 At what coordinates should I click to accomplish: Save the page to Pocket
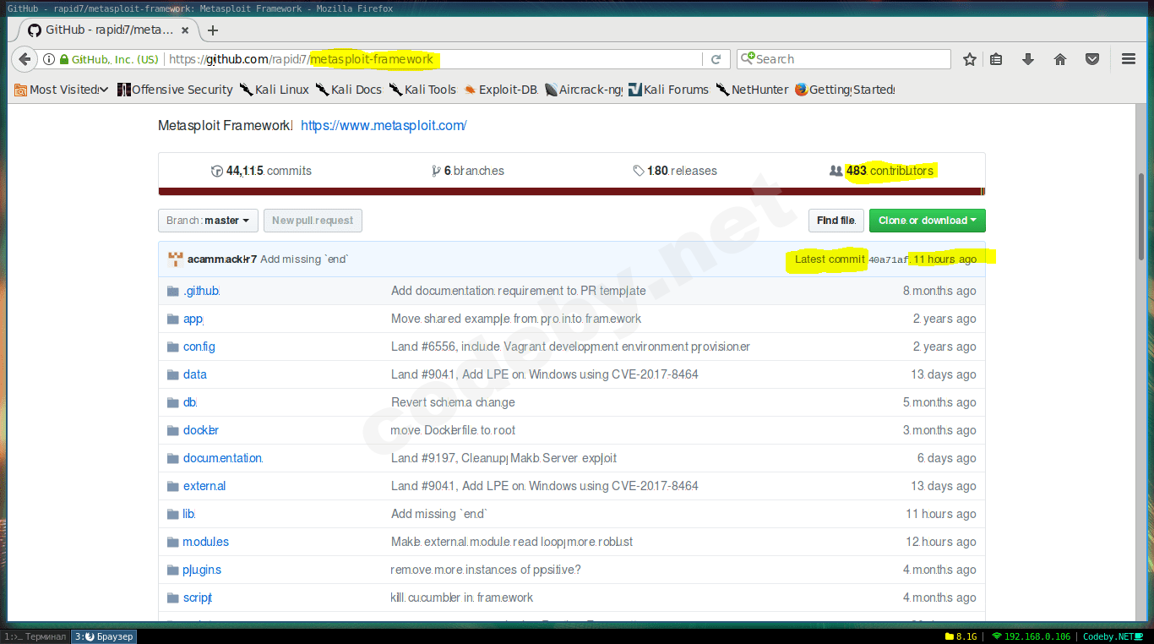coord(1092,59)
